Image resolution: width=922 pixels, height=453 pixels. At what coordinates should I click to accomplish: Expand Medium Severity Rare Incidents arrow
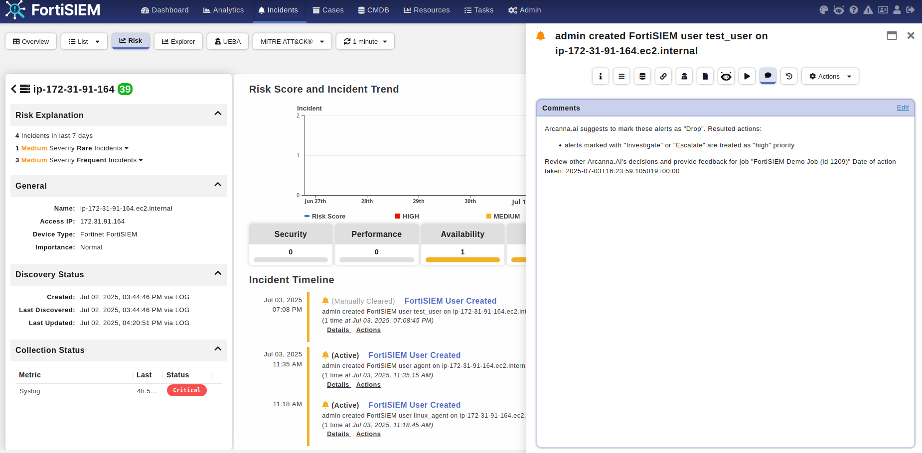(127, 148)
